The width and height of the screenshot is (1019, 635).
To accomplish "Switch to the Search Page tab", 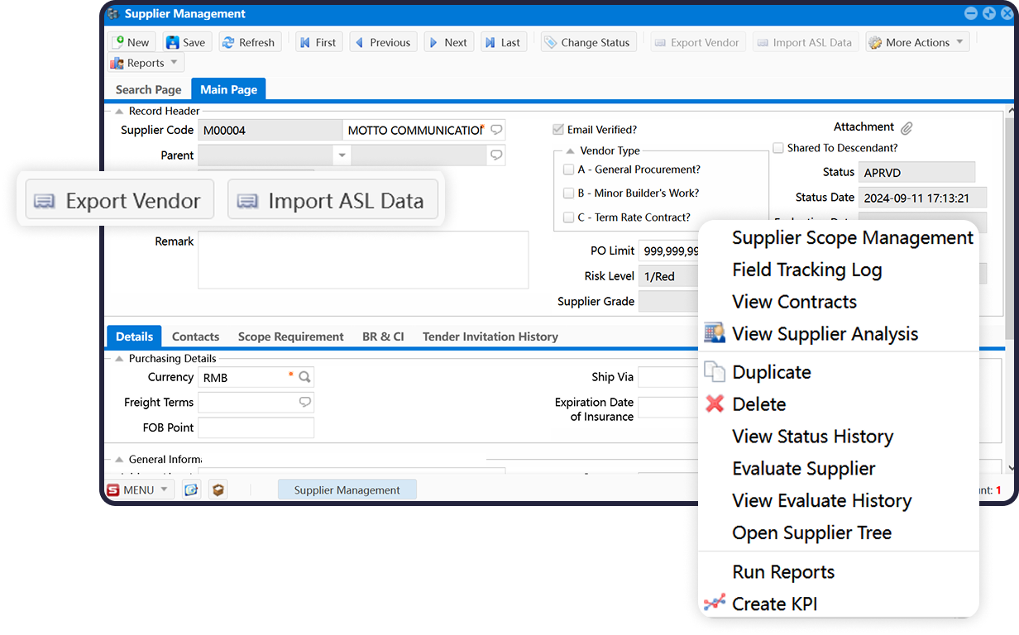I will point(148,89).
